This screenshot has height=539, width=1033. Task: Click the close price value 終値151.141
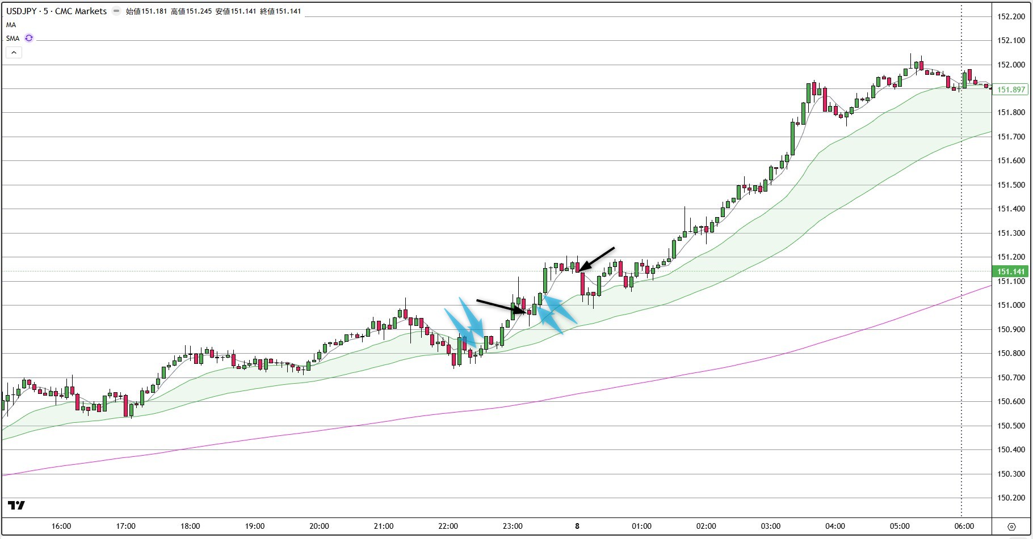[280, 11]
